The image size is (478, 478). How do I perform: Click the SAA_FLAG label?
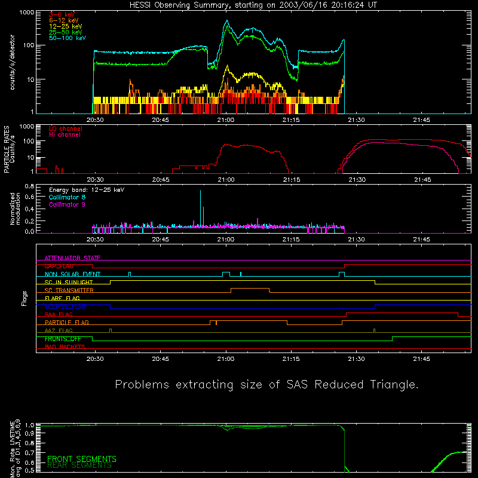(x=59, y=314)
